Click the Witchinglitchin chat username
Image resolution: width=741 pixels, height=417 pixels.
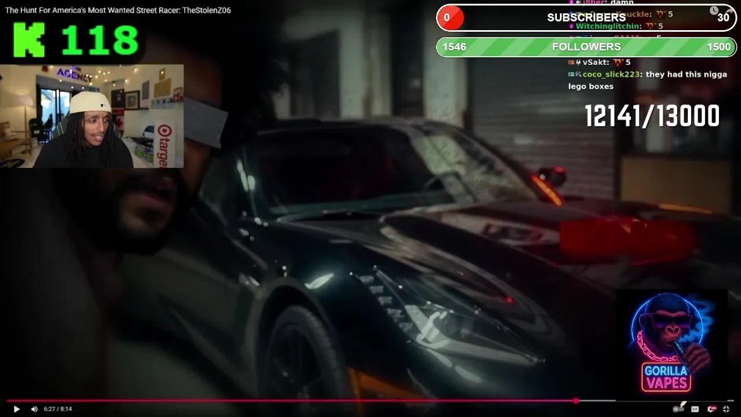(x=607, y=26)
